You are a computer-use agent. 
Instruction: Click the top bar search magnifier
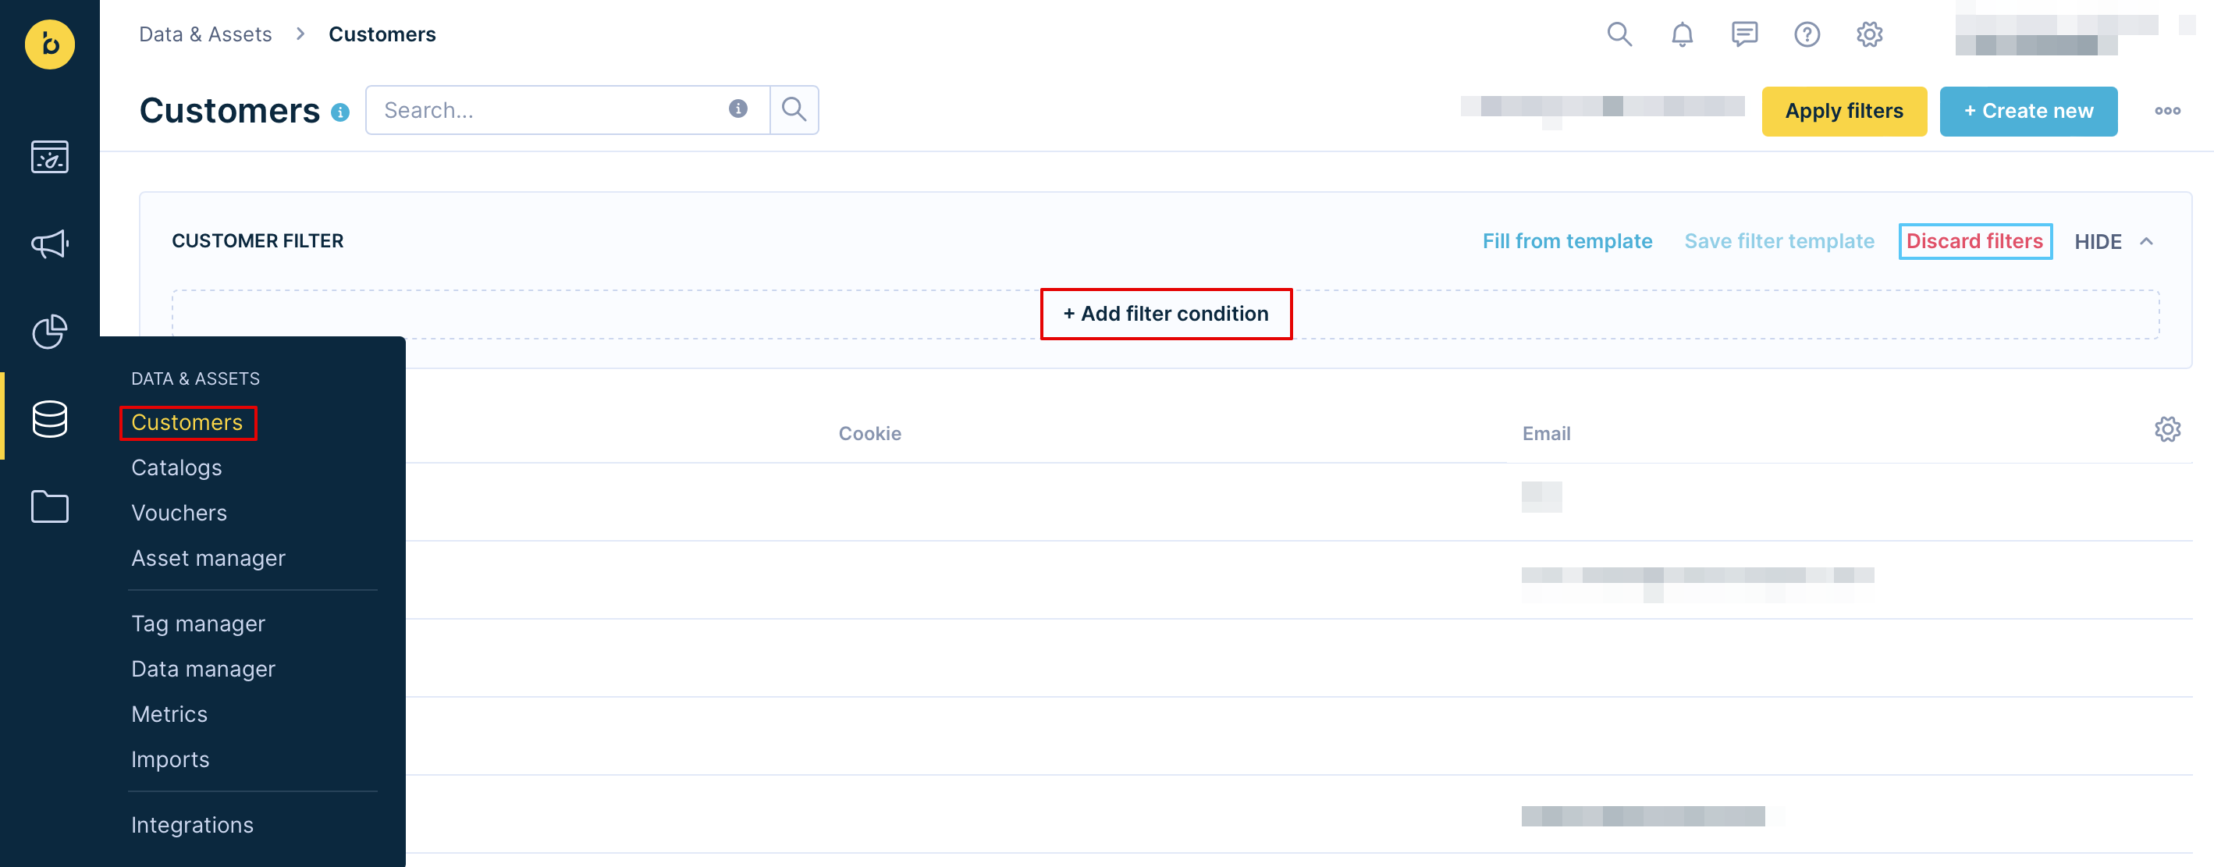(1619, 35)
